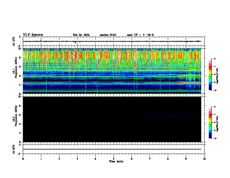Click time axis tick label "3"
The image size is (230, 178).
[77, 159]
